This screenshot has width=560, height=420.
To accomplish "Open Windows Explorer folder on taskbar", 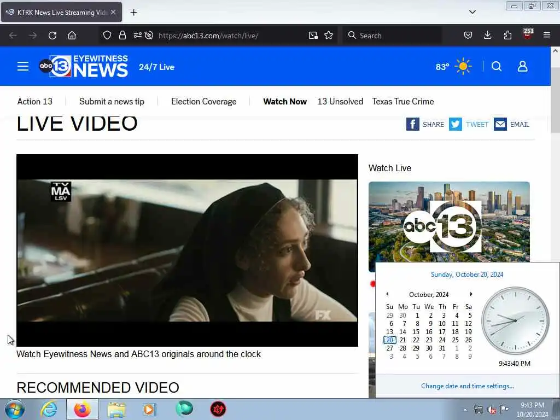I will (x=116, y=409).
